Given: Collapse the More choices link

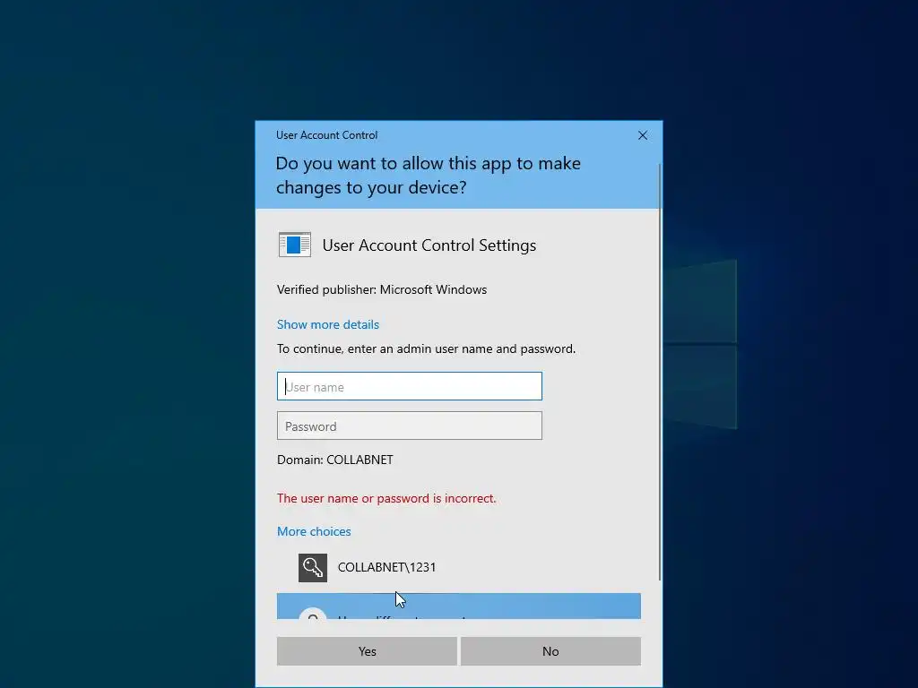Looking at the screenshot, I should tap(314, 531).
